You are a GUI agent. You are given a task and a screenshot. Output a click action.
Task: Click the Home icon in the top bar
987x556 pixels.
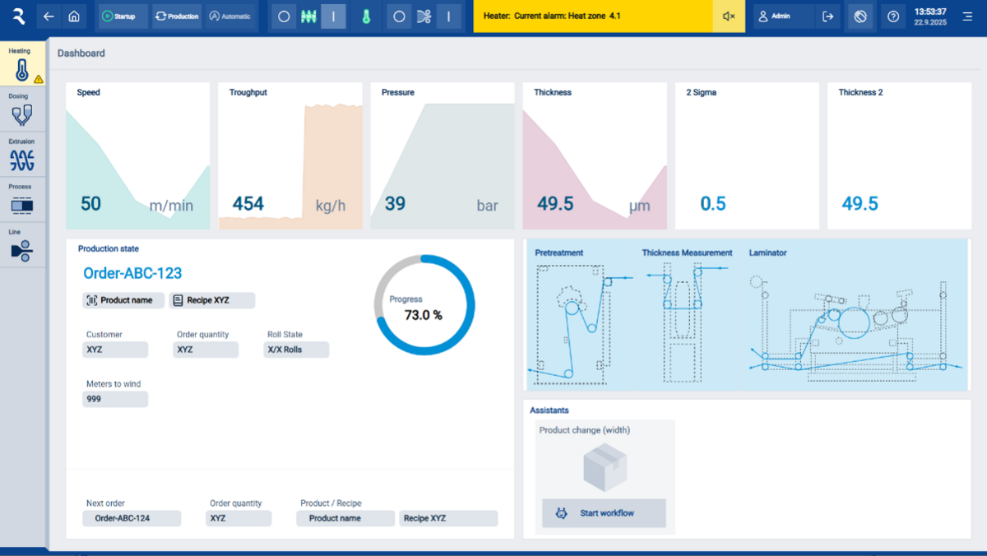pyautogui.click(x=73, y=16)
